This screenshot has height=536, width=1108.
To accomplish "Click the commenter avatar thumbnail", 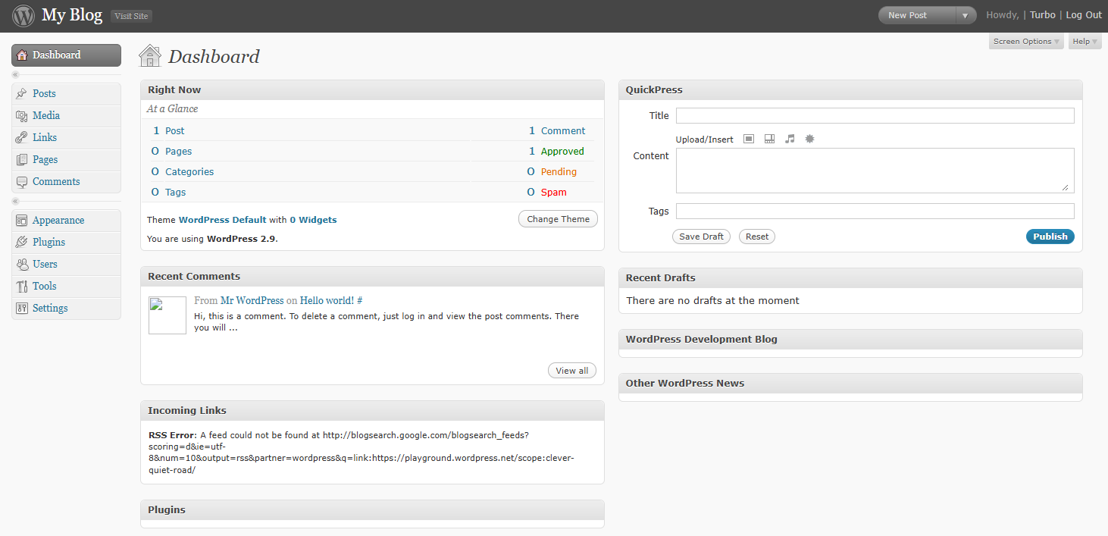I will coord(167,315).
